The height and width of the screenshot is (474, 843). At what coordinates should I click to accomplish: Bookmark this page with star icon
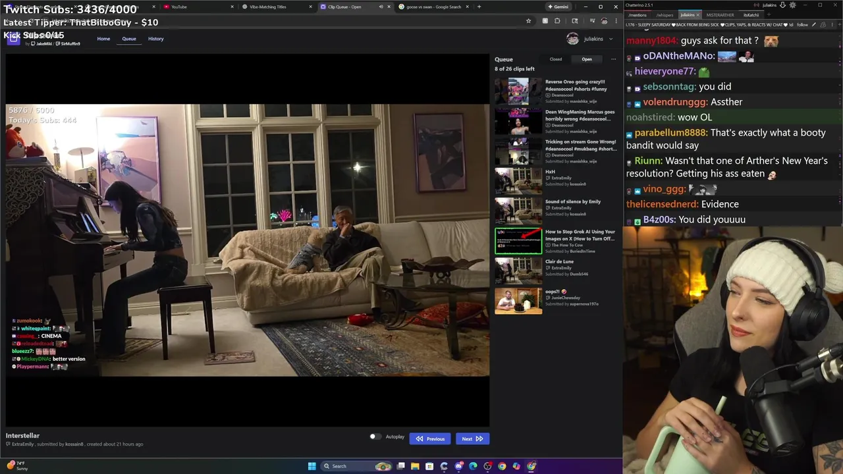[x=528, y=21]
